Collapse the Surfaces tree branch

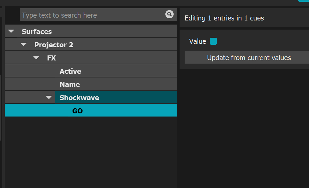[x=11, y=31]
